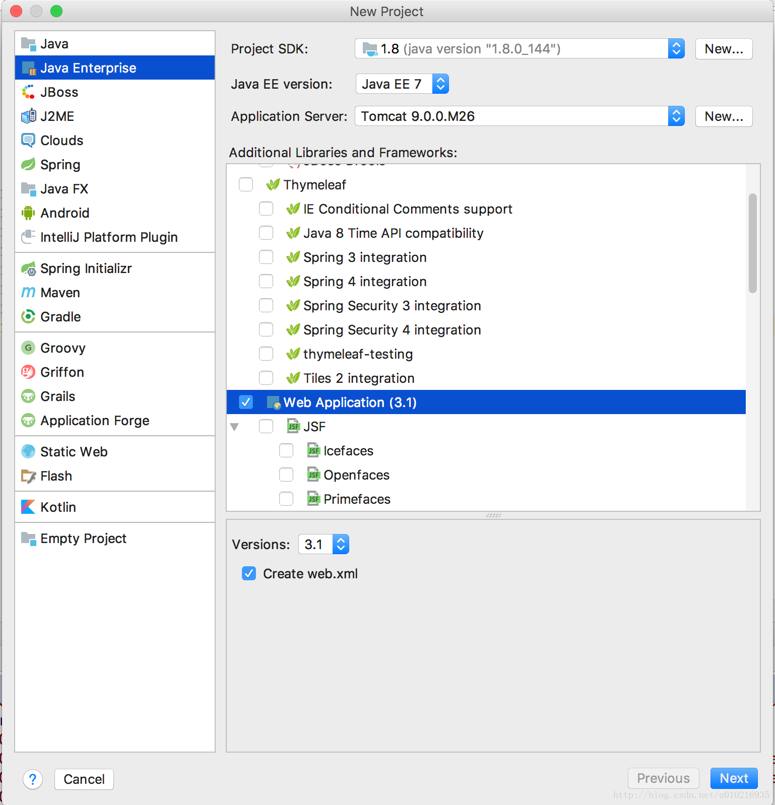Check the Icefaces checkbox

click(x=286, y=451)
